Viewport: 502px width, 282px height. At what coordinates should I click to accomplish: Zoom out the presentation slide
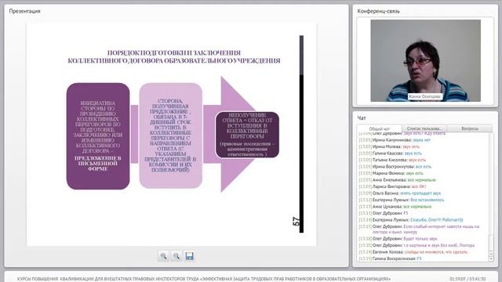(176, 256)
